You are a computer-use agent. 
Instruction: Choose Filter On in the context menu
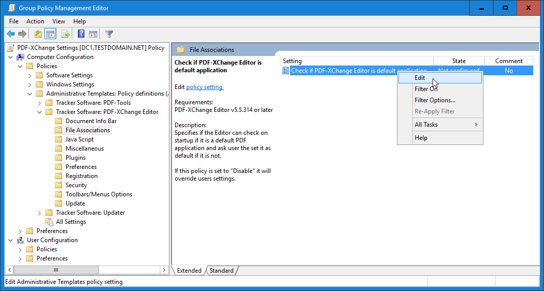tap(440, 89)
